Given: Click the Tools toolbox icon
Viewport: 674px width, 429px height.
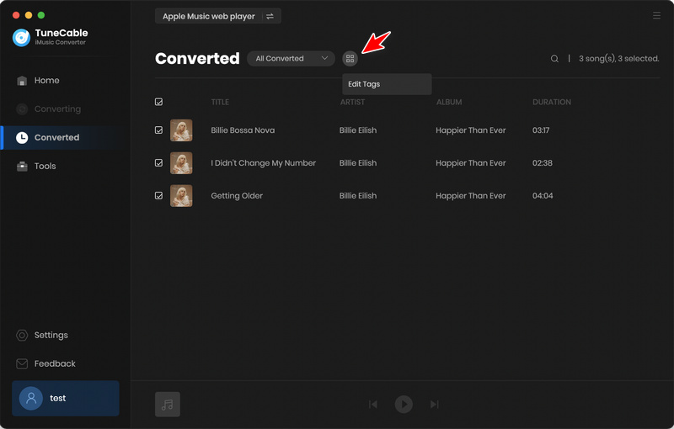Looking at the screenshot, I should click(x=22, y=166).
